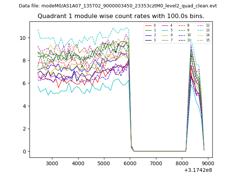Click x-axis tick label 9000

coord(208,163)
